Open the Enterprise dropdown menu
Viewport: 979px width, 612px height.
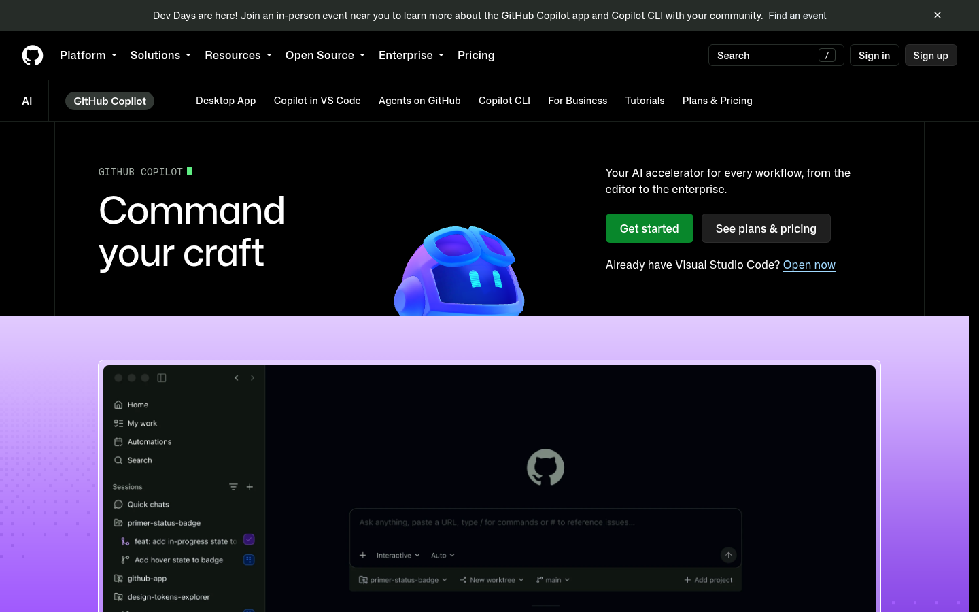tap(411, 55)
